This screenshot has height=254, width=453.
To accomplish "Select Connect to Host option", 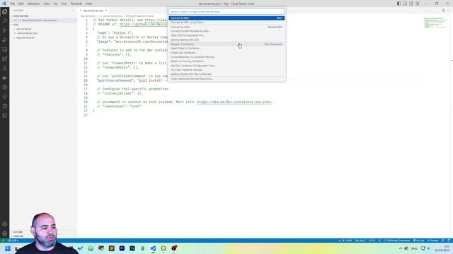I will coord(226,27).
